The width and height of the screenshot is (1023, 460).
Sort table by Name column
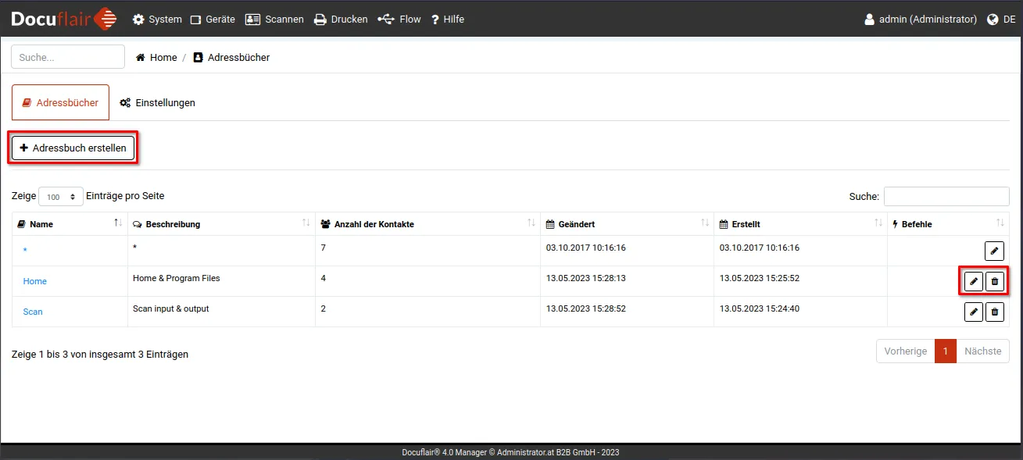pyautogui.click(x=66, y=224)
